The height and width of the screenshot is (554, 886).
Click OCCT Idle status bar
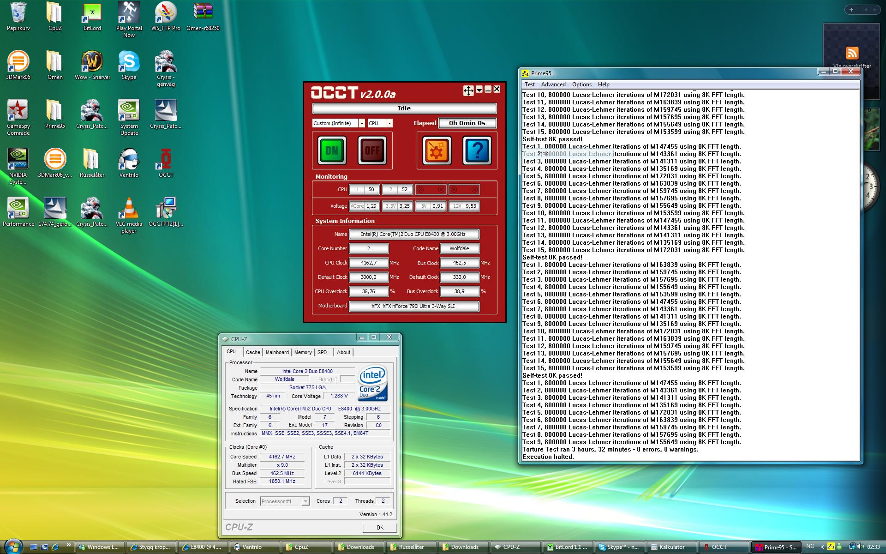click(404, 108)
